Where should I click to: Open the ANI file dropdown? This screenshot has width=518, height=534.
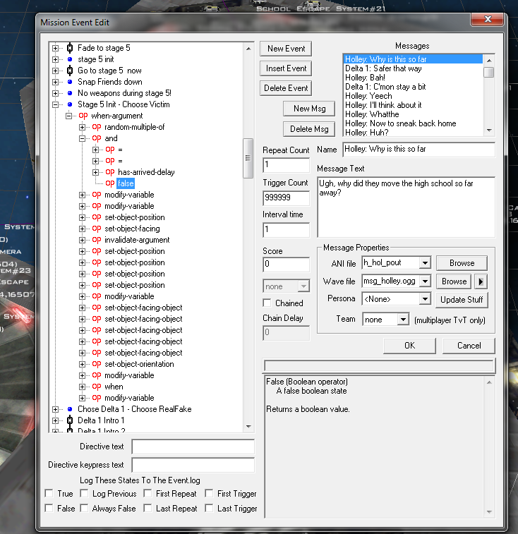tap(425, 263)
